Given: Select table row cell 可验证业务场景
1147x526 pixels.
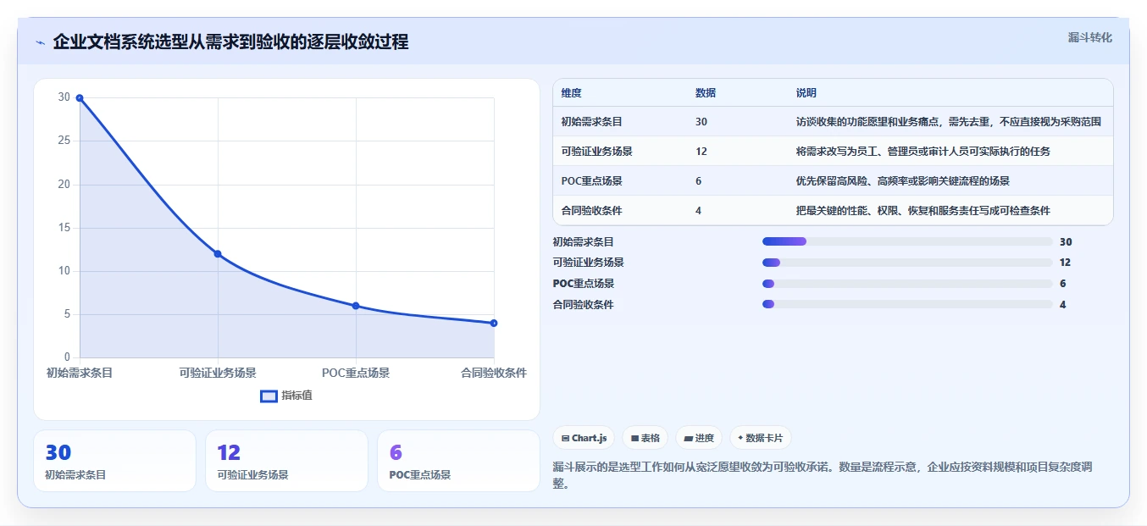Looking at the screenshot, I should tap(596, 152).
